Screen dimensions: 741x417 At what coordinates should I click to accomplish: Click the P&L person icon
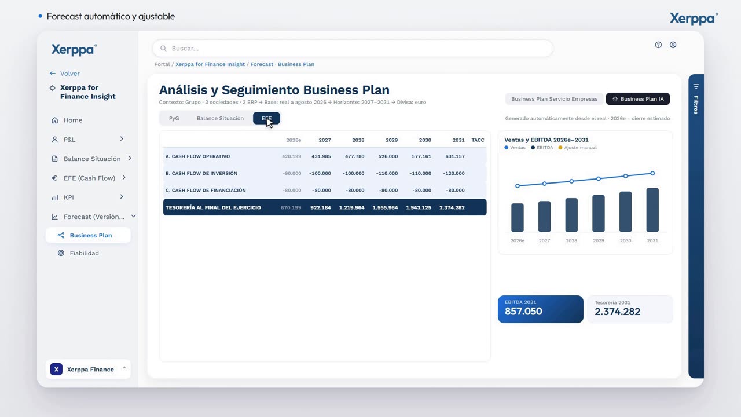pos(55,140)
